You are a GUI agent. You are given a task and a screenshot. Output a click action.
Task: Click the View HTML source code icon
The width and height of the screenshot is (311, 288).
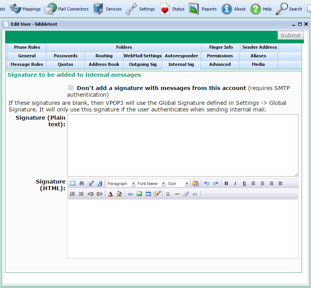click(195, 194)
